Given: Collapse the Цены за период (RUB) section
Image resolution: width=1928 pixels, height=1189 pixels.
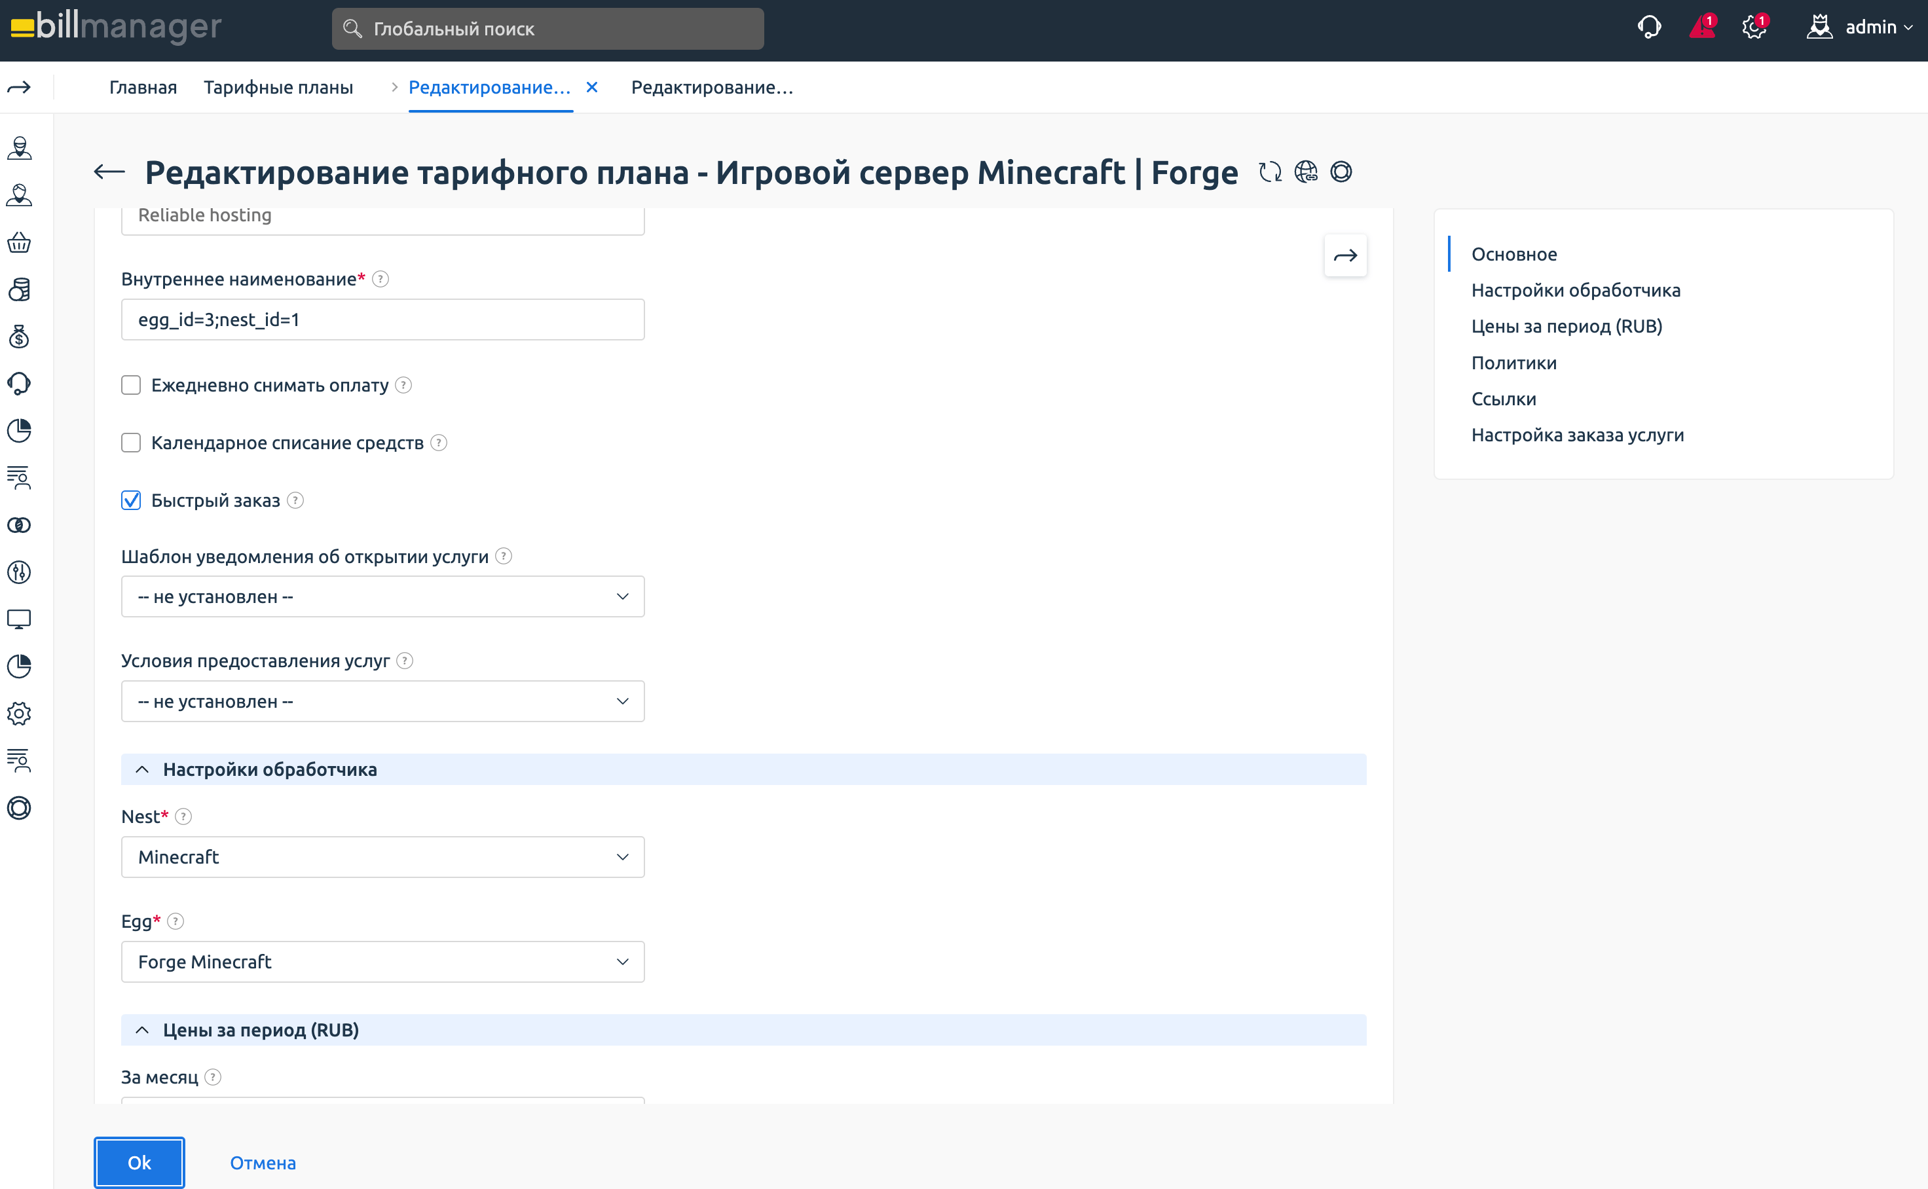Looking at the screenshot, I should click(743, 1029).
